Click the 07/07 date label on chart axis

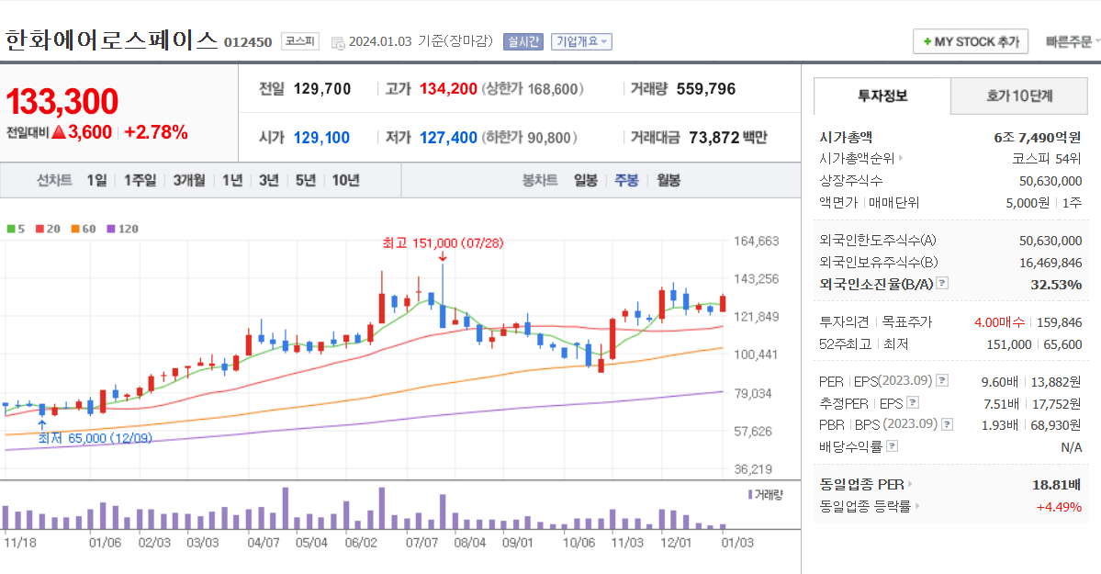[421, 543]
